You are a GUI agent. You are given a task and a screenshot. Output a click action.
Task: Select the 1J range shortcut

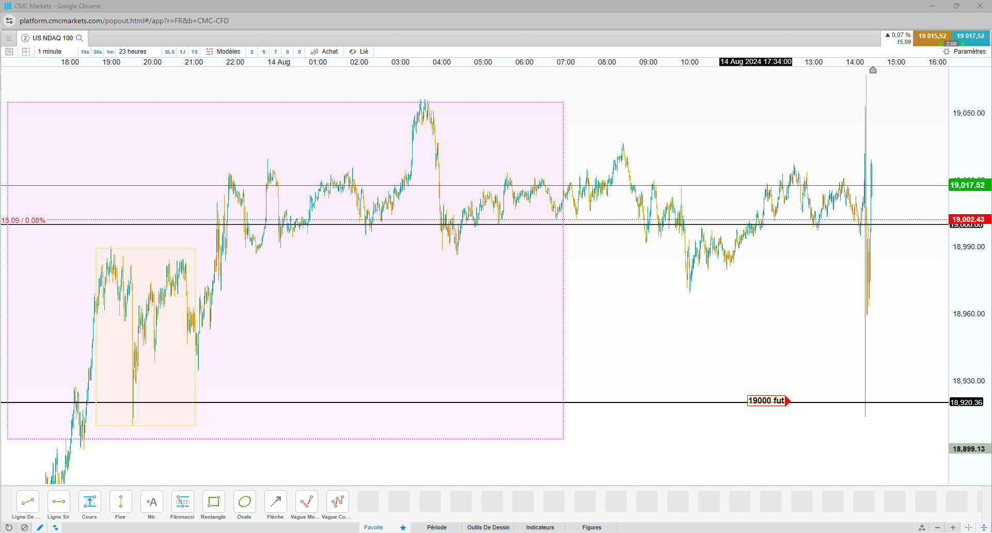pyautogui.click(x=182, y=52)
